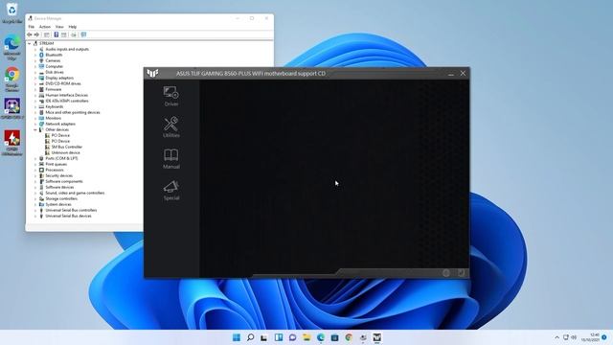Image resolution: width=613 pixels, height=345 pixels.
Task: Select the Keyboards tree item
Action: coord(54,106)
